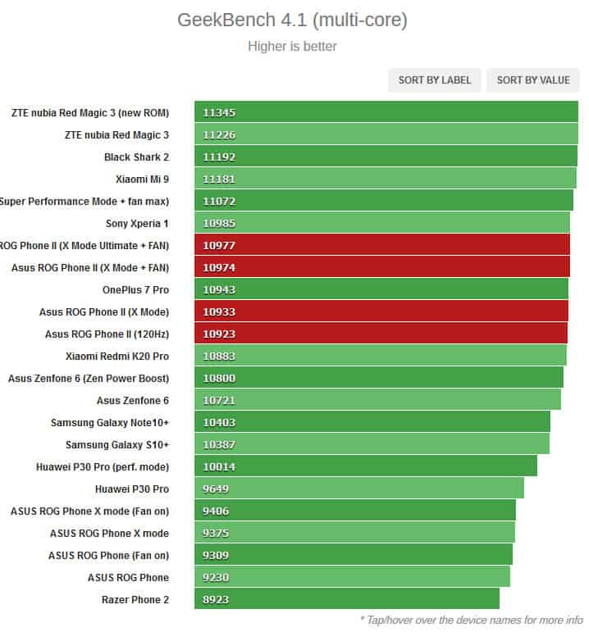Select the Black Shark 2 device name
Screen dimensions: 589x632
point(136,157)
